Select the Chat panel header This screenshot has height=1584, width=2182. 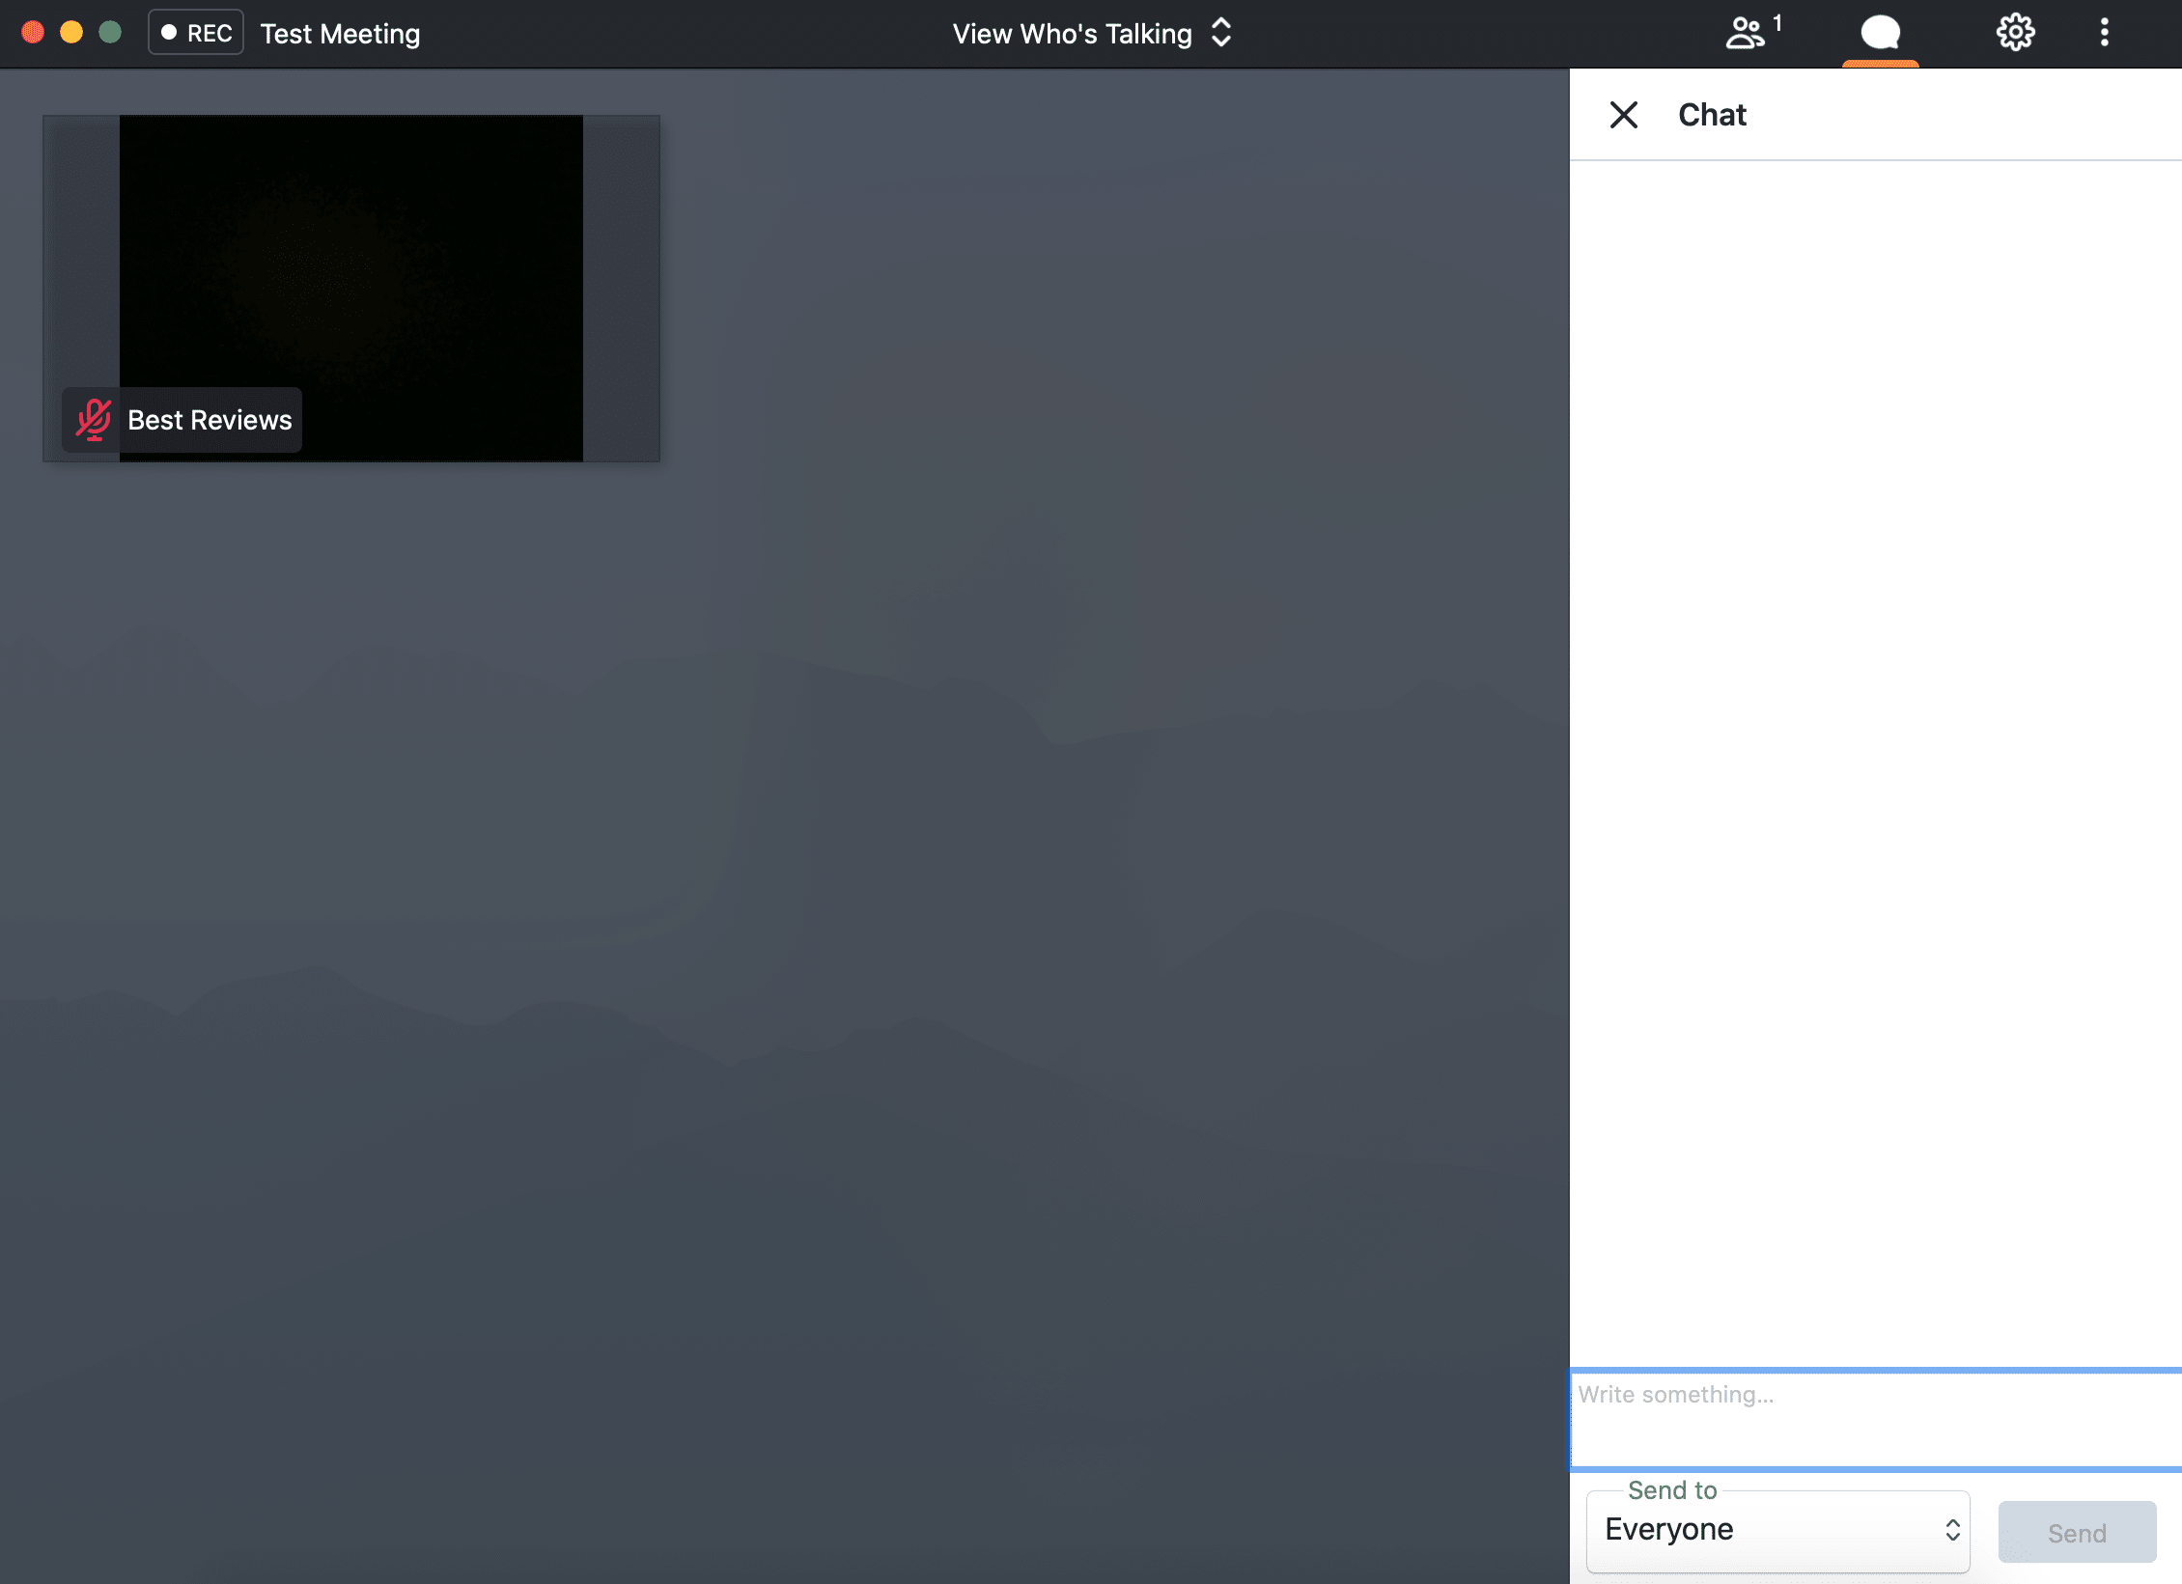pos(1712,114)
